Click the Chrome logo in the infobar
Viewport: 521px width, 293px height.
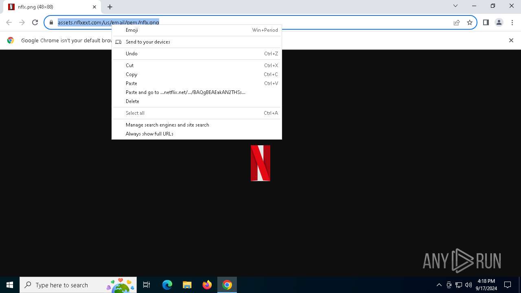pyautogui.click(x=11, y=40)
